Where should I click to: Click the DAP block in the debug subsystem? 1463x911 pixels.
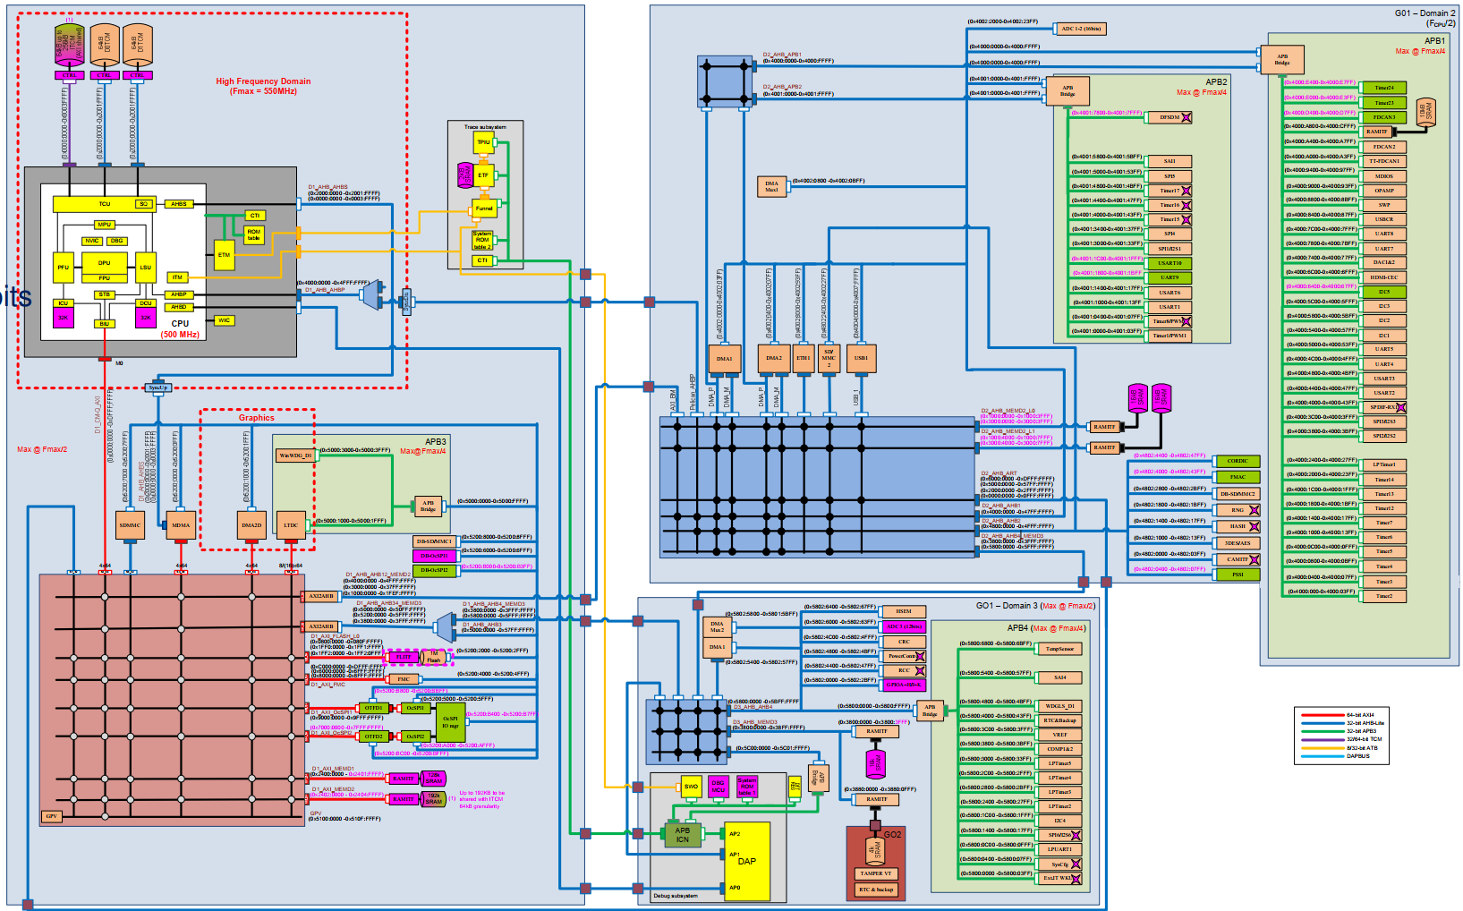pos(747,861)
